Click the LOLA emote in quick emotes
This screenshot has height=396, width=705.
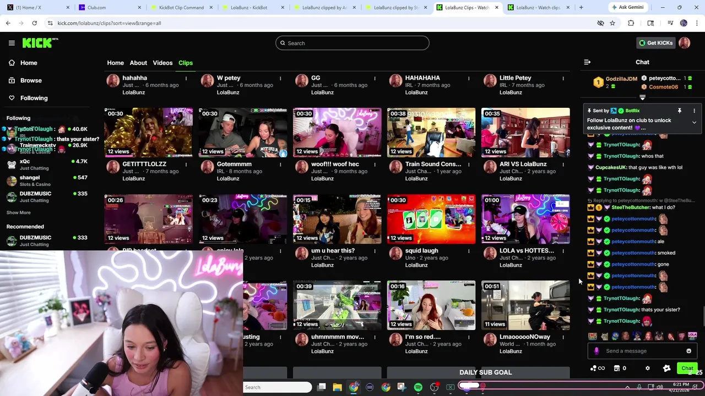(692, 335)
